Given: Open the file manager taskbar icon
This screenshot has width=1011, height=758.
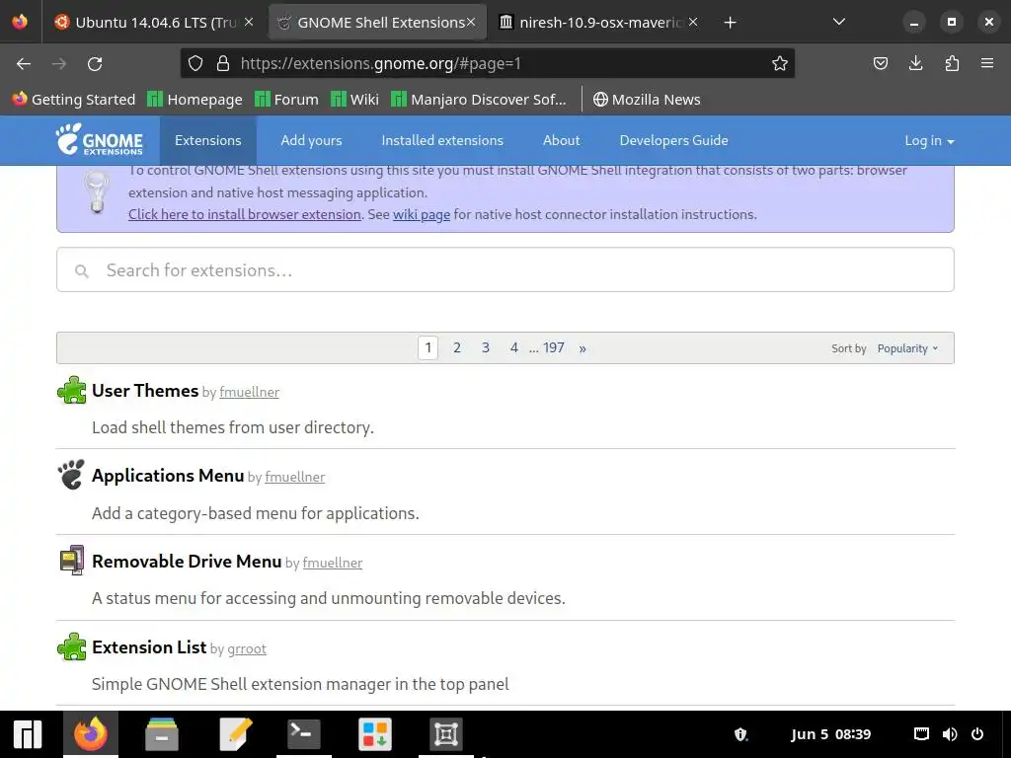Looking at the screenshot, I should (x=162, y=733).
